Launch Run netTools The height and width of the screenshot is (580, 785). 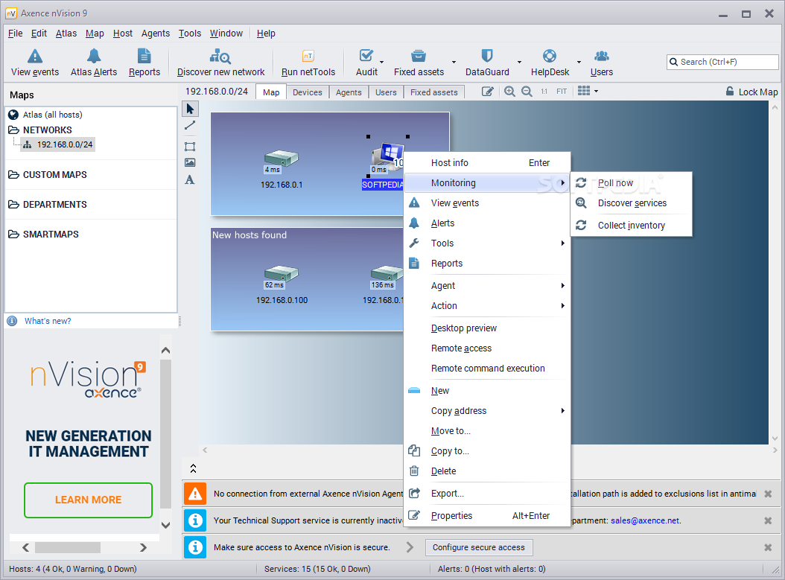coord(308,63)
